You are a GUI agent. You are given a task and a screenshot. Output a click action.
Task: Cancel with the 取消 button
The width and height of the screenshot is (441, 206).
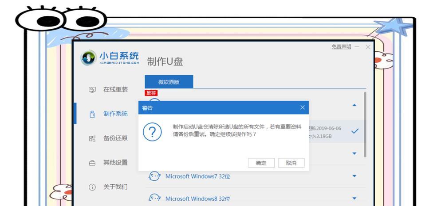(x=291, y=163)
